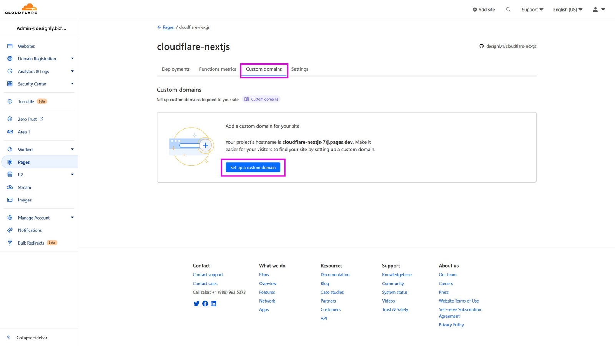Click the Cloudflare logo
615x346 pixels.
pyautogui.click(x=21, y=8)
